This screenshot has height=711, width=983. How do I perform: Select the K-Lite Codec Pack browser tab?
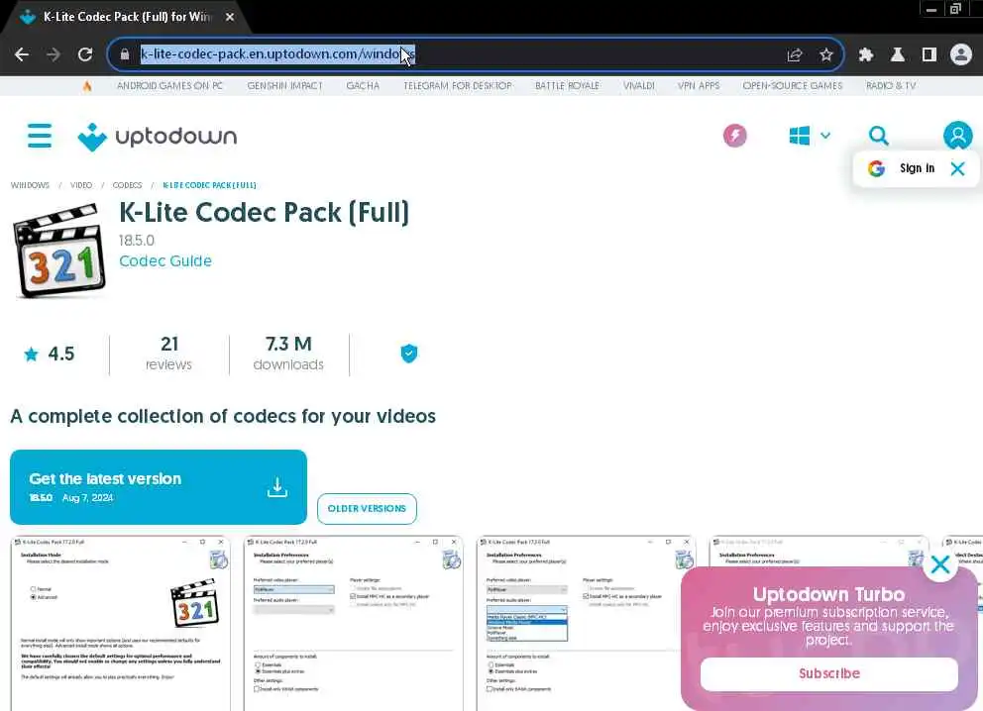click(x=126, y=17)
